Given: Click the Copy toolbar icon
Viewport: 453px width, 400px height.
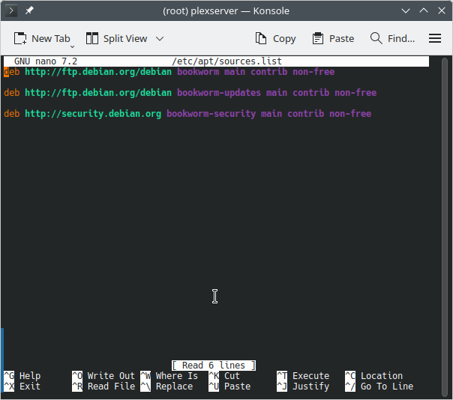Looking at the screenshot, I should pyautogui.click(x=261, y=38).
